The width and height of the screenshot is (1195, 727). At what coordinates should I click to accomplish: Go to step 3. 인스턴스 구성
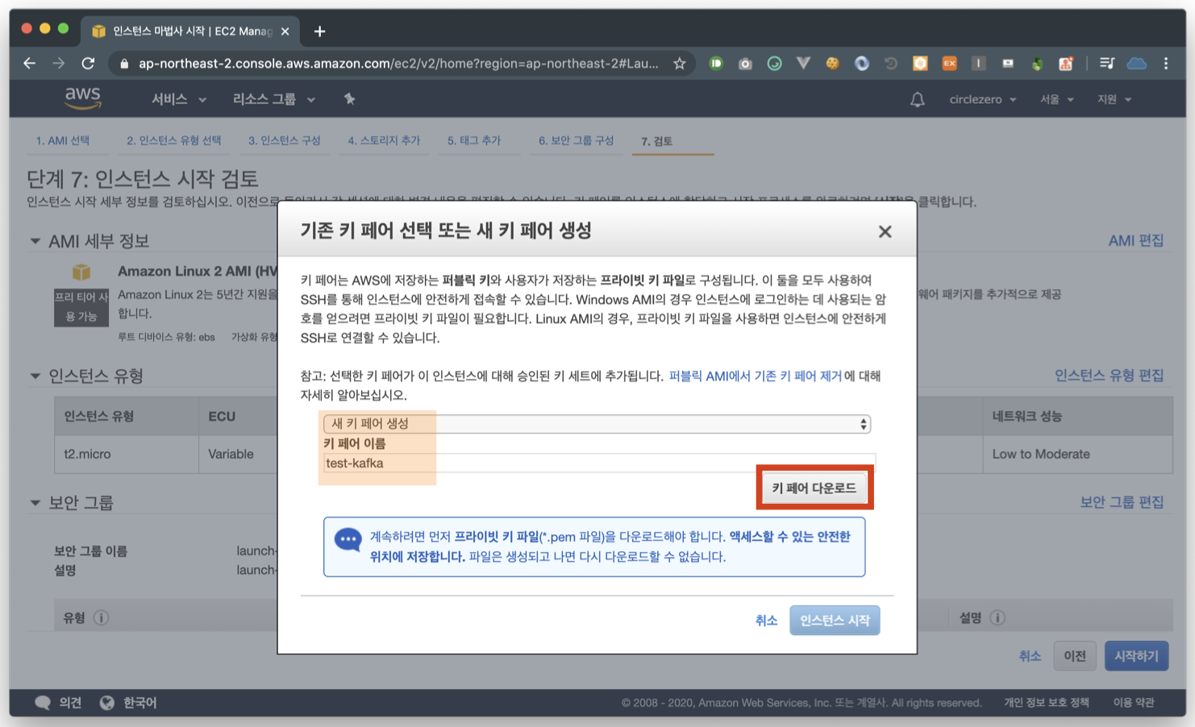pos(284,140)
